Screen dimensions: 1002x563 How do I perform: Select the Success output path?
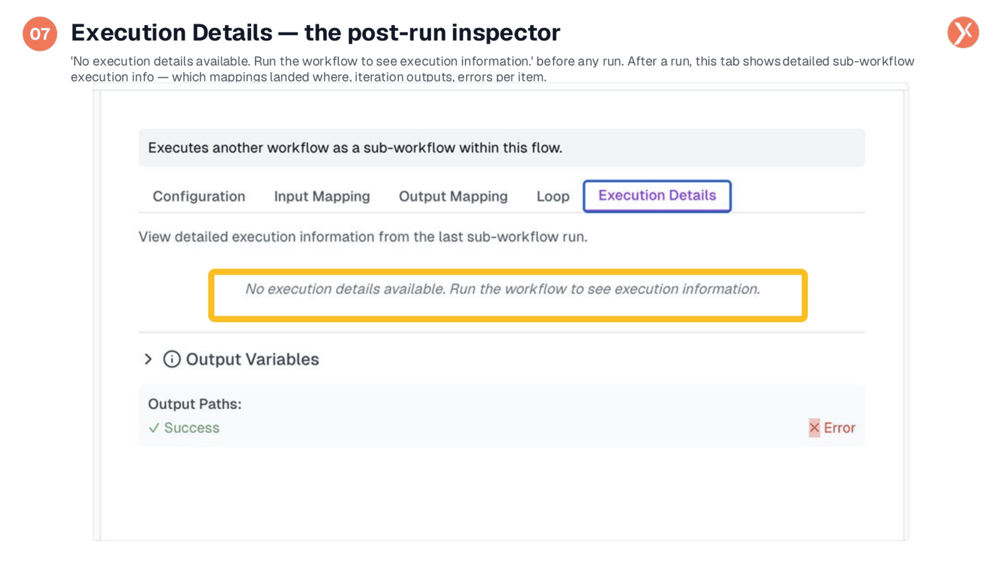[x=192, y=428]
